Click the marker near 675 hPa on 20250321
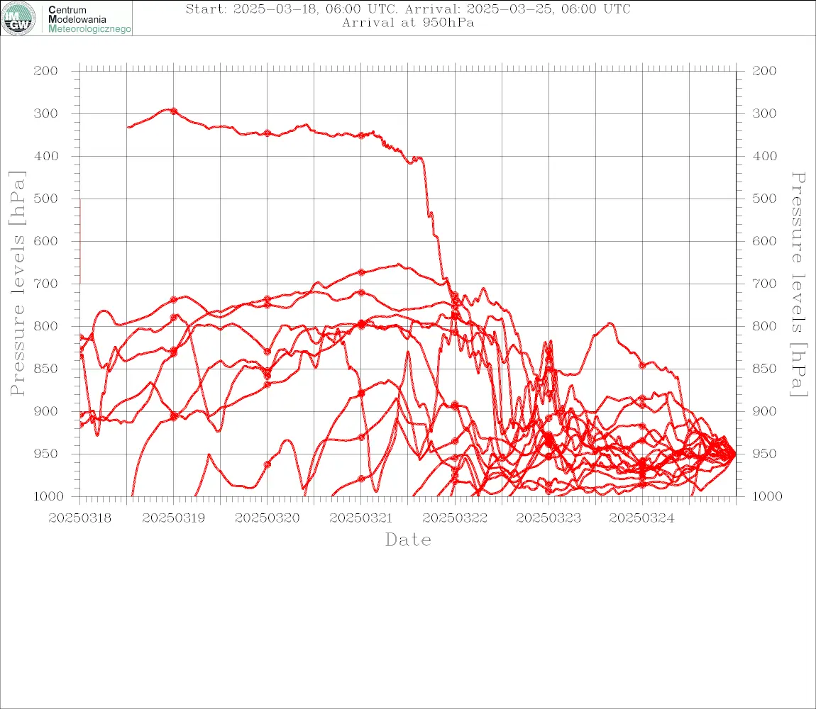The width and height of the screenshot is (816, 709). point(361,272)
